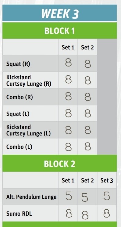The height and width of the screenshot is (227, 121).
Task: Select the Sumo RDL Set 2 field
Action: (87, 213)
